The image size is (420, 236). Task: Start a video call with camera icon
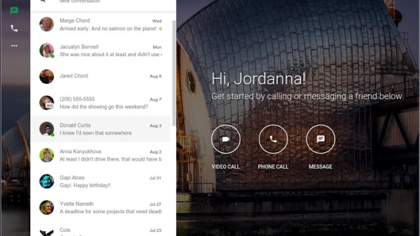click(x=226, y=139)
